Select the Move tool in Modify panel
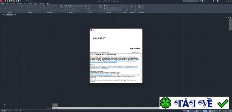The image size is (232, 112). coord(23,6)
